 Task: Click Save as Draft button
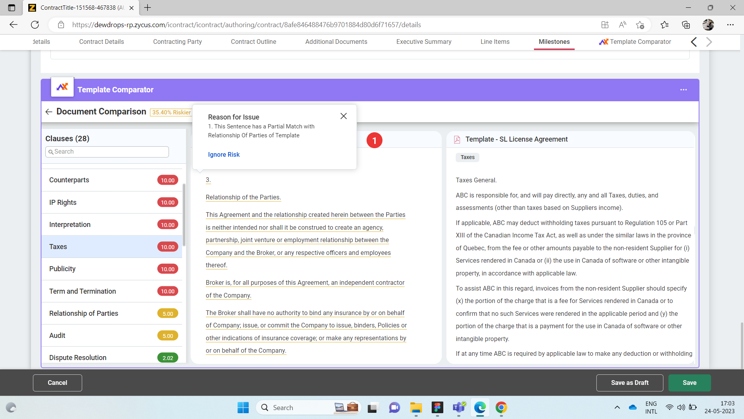coord(629,383)
